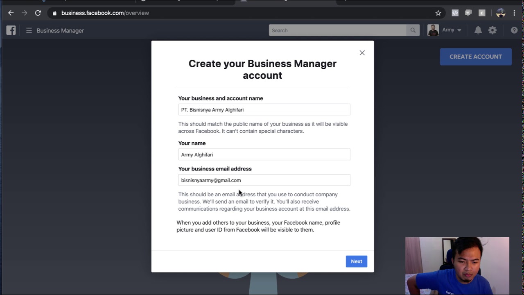Click the business and account name field
The width and height of the screenshot is (524, 295).
[264, 110]
